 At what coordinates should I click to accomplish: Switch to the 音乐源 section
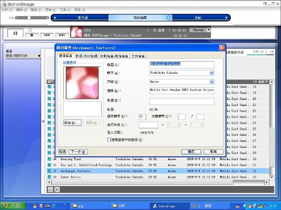point(82,18)
